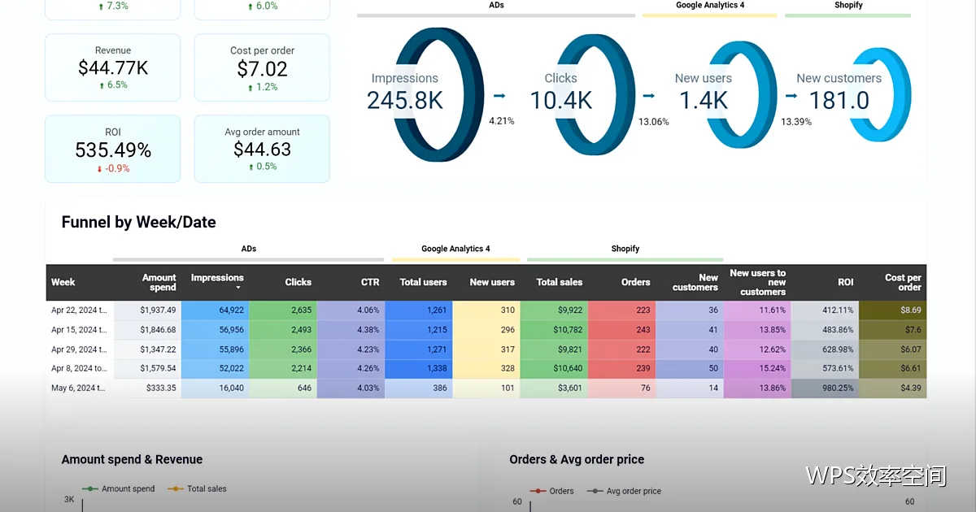Sort by New users to new customers header

coord(758,282)
